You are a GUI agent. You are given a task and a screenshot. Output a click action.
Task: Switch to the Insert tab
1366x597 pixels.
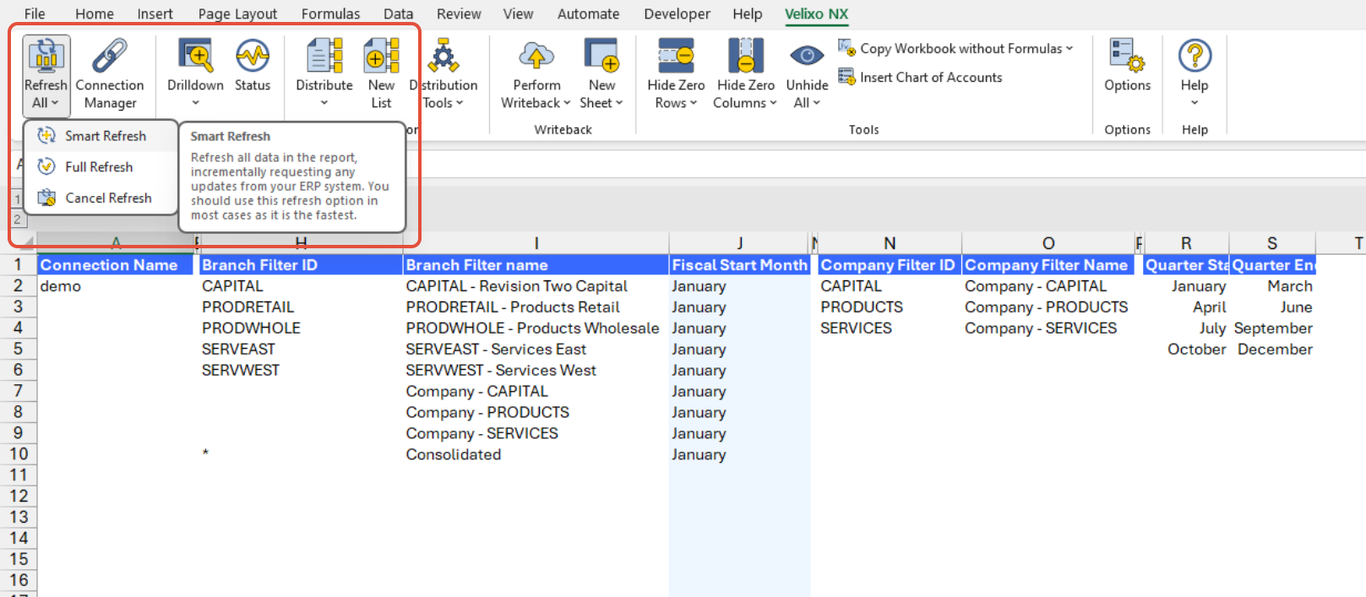click(x=155, y=14)
